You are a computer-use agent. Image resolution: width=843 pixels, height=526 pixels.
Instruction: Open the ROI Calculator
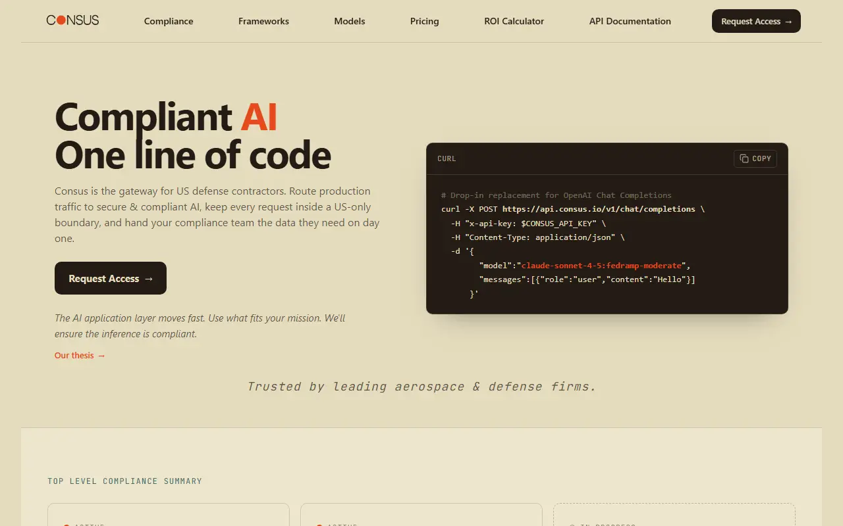coord(514,21)
